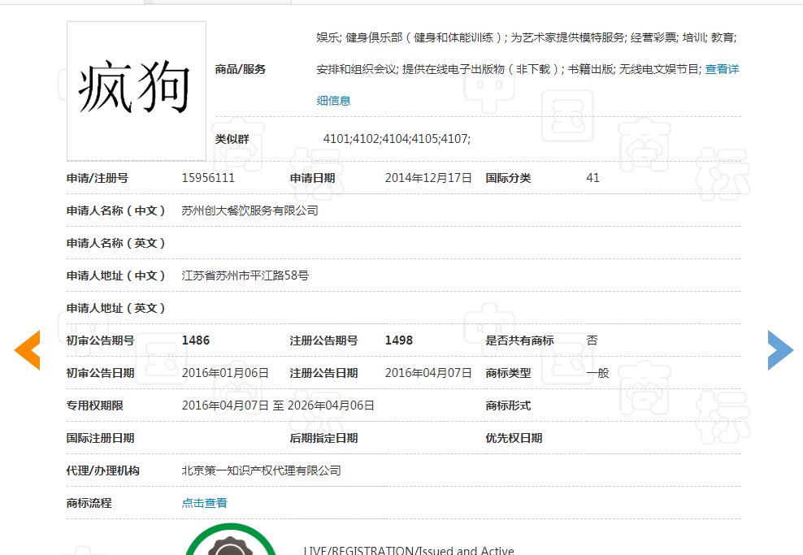Click the 商品/服务 field label

(x=238, y=68)
